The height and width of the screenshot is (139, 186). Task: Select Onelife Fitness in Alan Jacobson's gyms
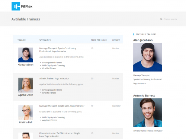click(49, 68)
